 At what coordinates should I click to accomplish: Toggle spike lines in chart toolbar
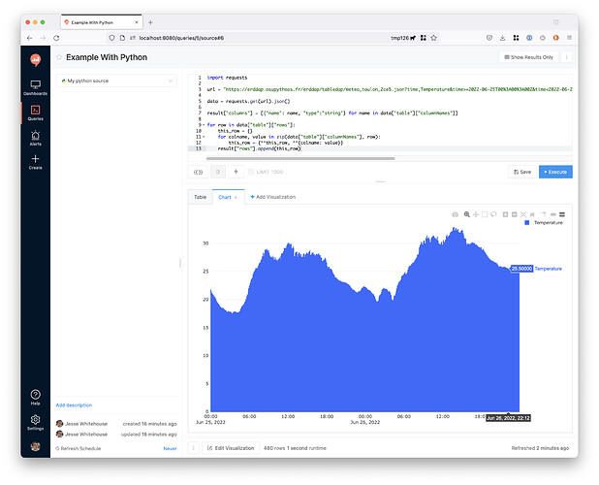(544, 214)
